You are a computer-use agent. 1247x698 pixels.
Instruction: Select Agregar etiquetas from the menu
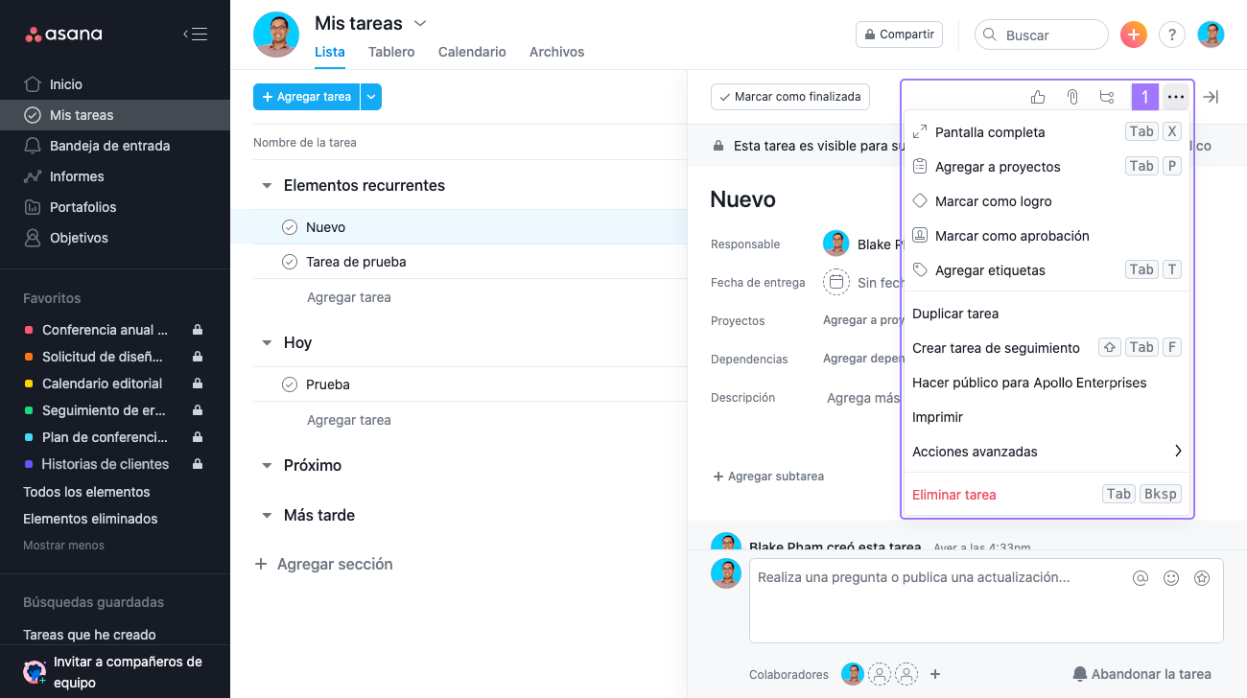click(x=1047, y=270)
